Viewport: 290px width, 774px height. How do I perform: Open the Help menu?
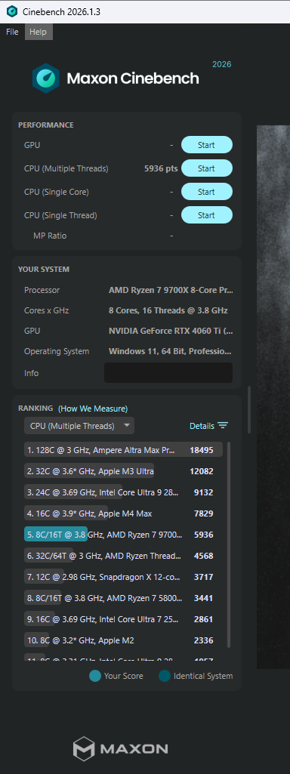[38, 32]
